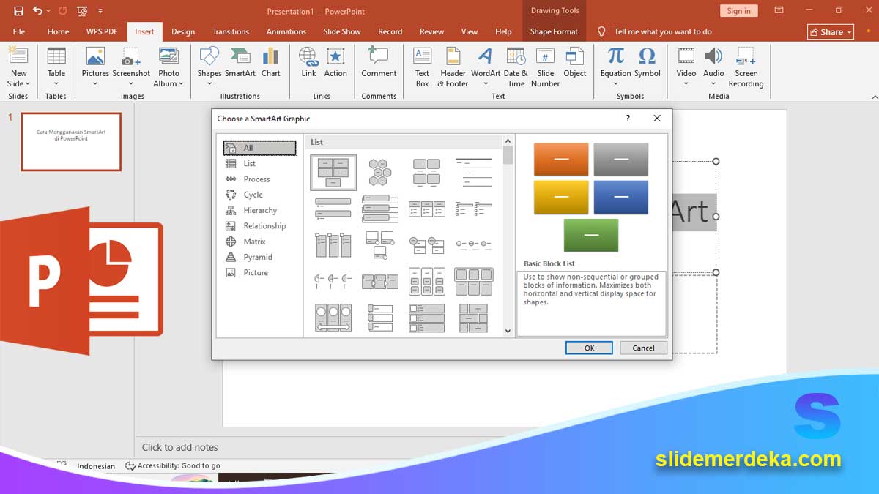Click the Undo arrow icon
This screenshot has height=494, width=879.
click(37, 11)
